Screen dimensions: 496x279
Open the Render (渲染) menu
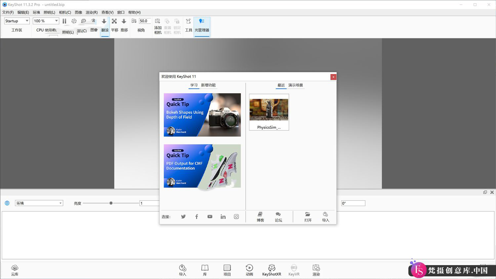(92, 12)
